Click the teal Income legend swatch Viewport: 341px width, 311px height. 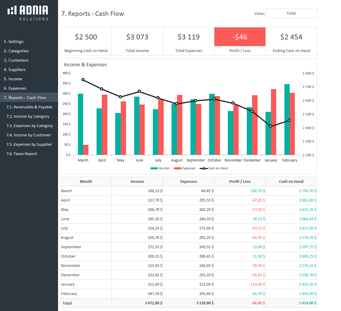point(154,168)
